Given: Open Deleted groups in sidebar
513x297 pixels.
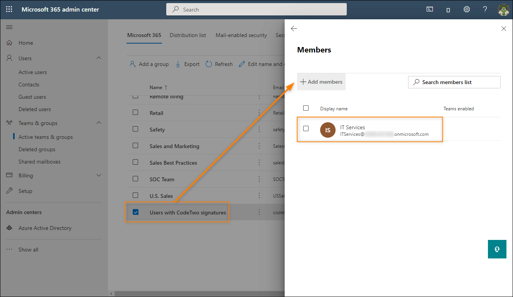Looking at the screenshot, I should tap(37, 149).
